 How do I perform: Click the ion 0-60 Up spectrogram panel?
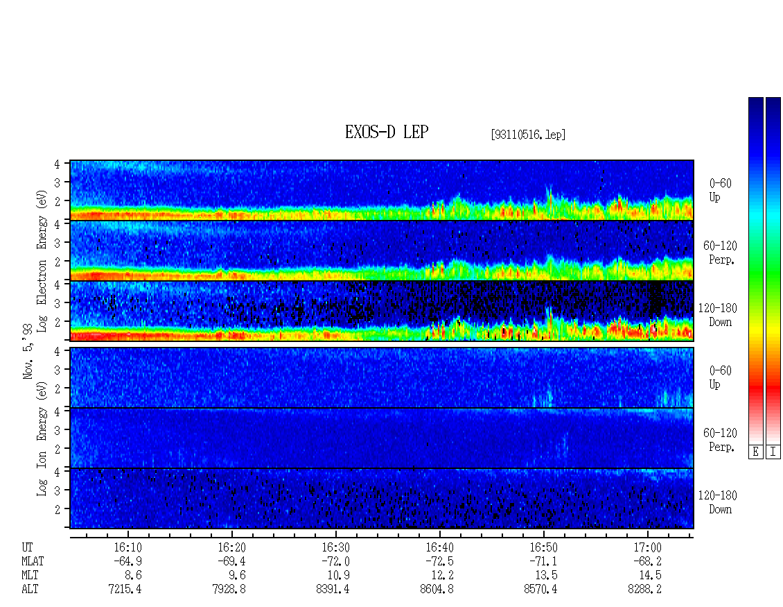click(x=382, y=377)
